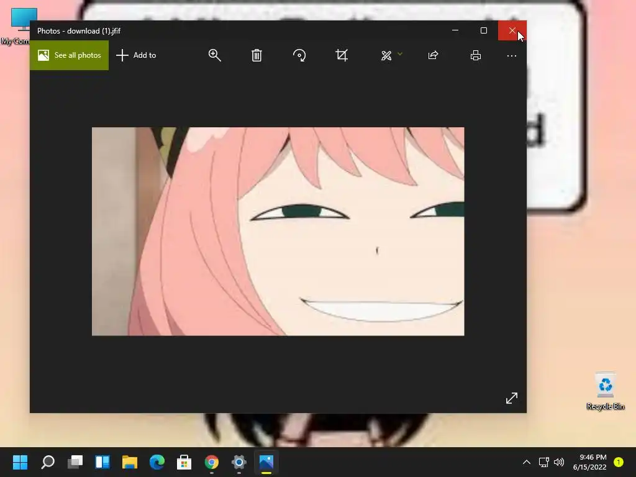The image size is (636, 477).
Task: Open the See more three-dots menu
Action: point(512,55)
